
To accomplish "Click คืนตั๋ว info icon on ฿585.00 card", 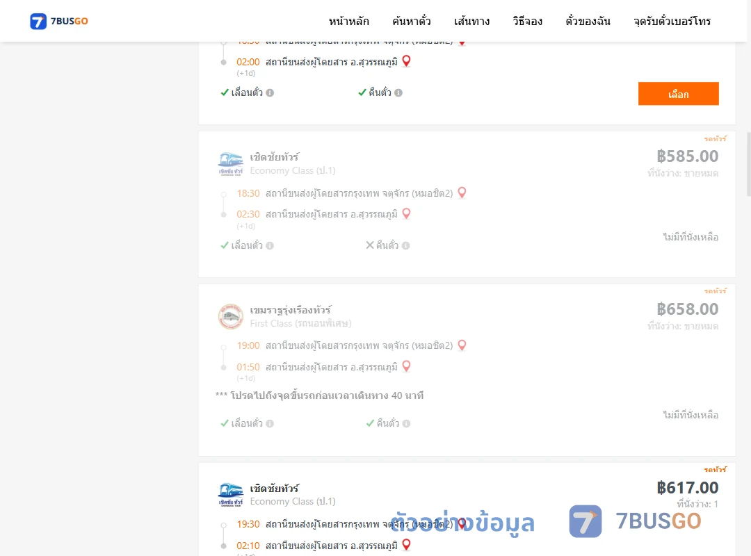I will pos(405,245).
